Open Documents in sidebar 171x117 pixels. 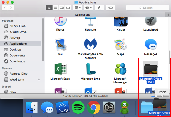(x=21, y=56)
